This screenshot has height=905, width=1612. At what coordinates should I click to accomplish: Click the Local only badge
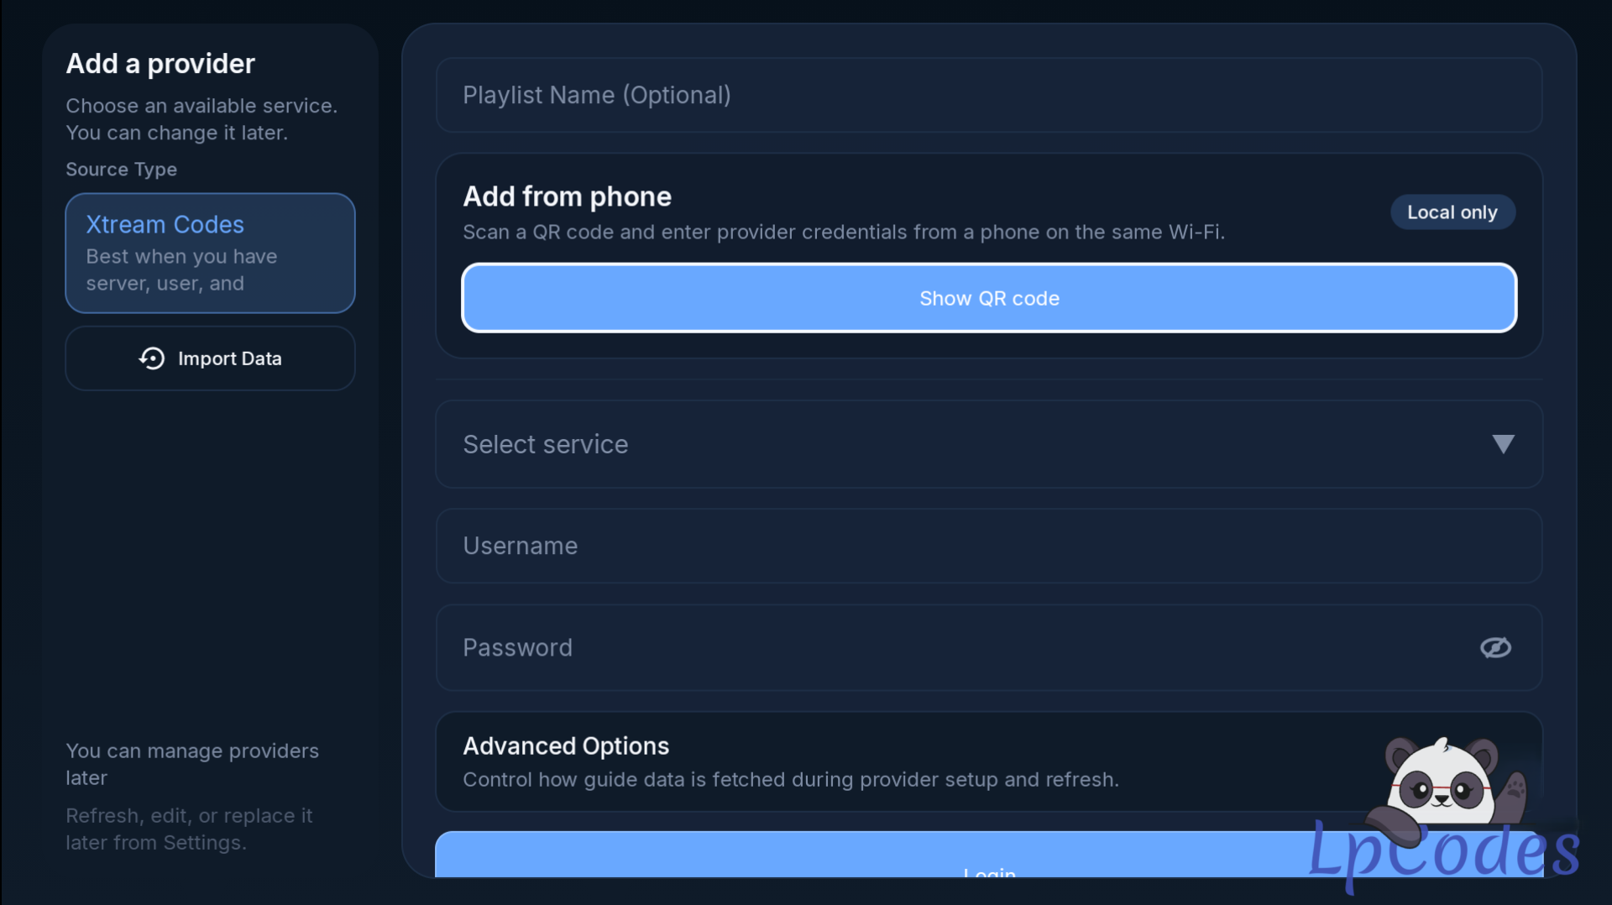pyautogui.click(x=1452, y=212)
